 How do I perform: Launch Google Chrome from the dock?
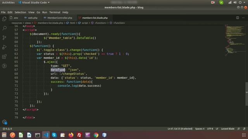point(96,135)
